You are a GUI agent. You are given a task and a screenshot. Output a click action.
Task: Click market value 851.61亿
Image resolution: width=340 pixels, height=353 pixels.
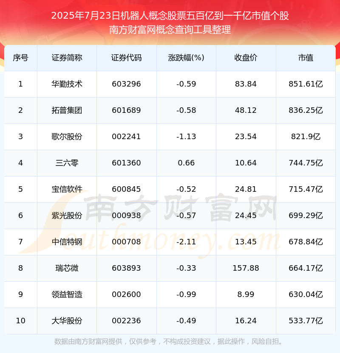click(x=306, y=84)
